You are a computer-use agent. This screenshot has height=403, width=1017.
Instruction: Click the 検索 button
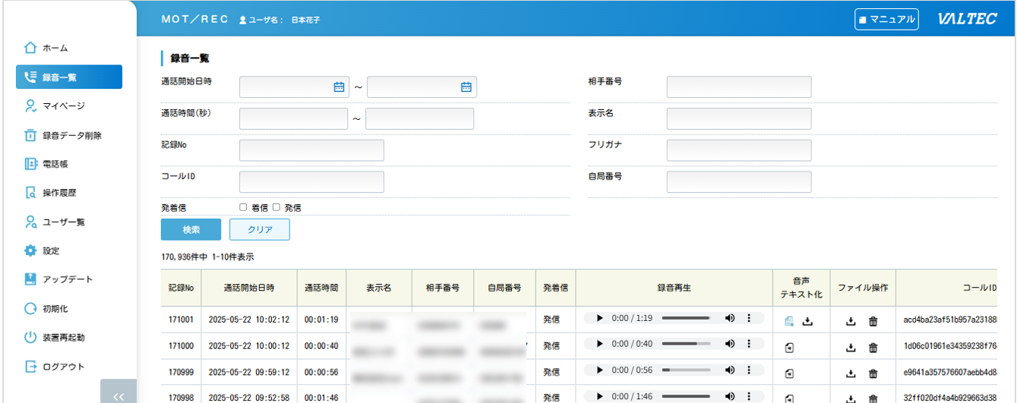[x=191, y=229]
